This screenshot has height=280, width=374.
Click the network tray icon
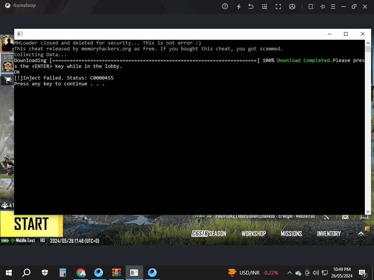point(324,273)
